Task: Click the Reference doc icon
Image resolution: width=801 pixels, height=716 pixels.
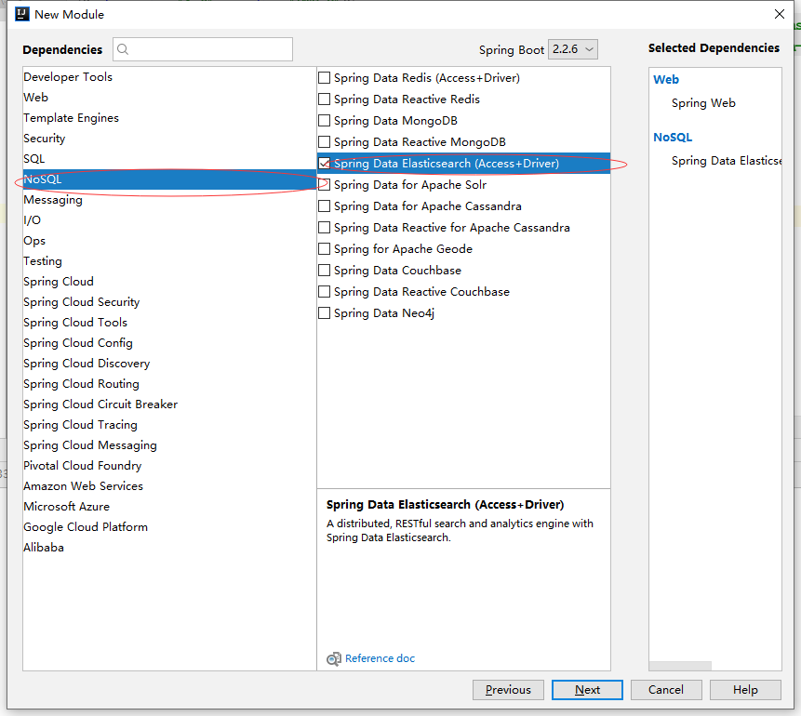Action: click(x=334, y=659)
